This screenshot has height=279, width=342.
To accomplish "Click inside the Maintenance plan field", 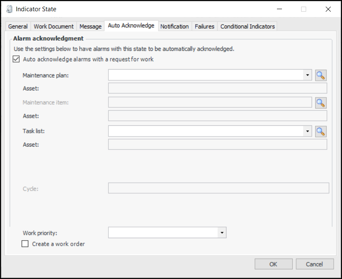I will [x=205, y=75].
